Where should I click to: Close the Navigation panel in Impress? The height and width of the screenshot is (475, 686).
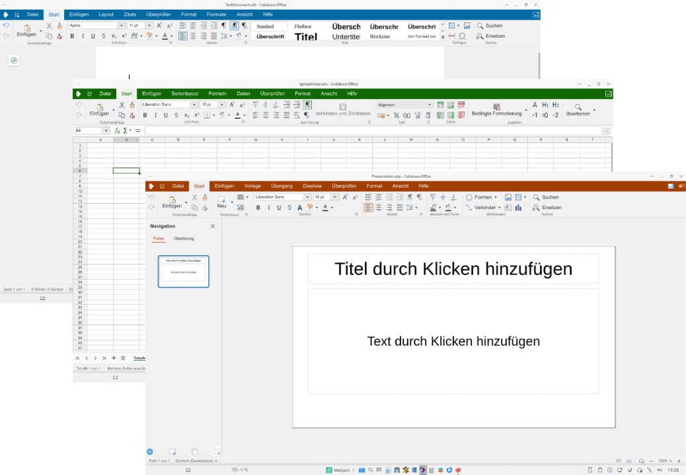click(x=213, y=226)
